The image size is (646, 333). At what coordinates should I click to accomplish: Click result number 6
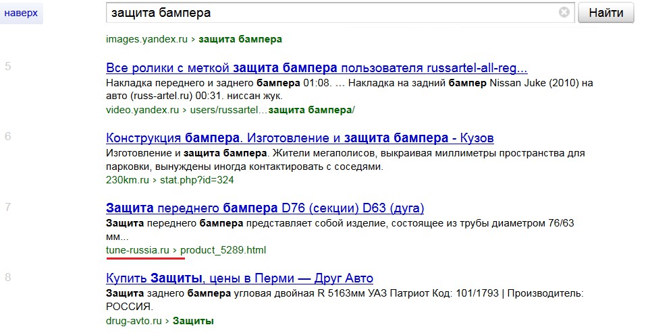point(8,137)
